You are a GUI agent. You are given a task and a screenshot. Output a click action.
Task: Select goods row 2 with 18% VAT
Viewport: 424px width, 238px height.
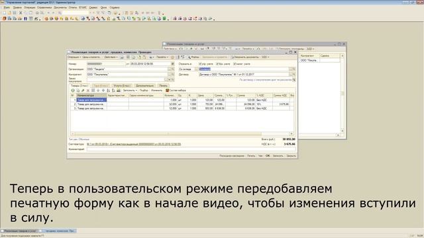coord(182,104)
